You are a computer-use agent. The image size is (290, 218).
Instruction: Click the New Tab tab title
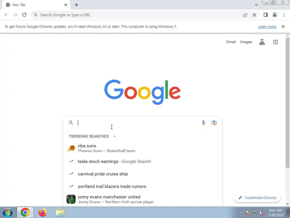pos(19,5)
